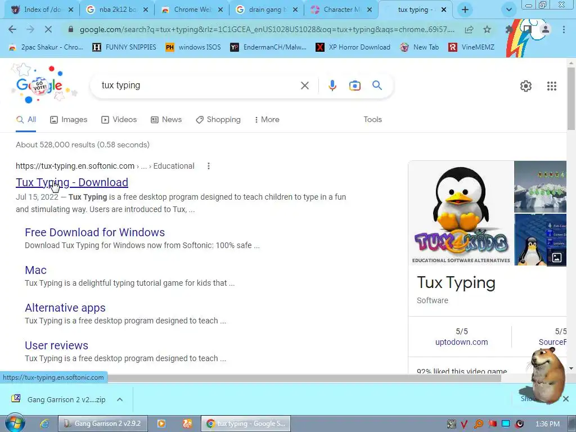Open More search filters dropdown
The width and height of the screenshot is (576, 432).
[x=267, y=119]
